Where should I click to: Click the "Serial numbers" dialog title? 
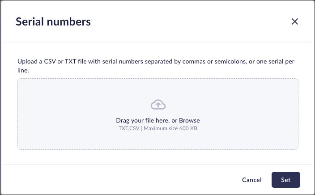coord(53,21)
